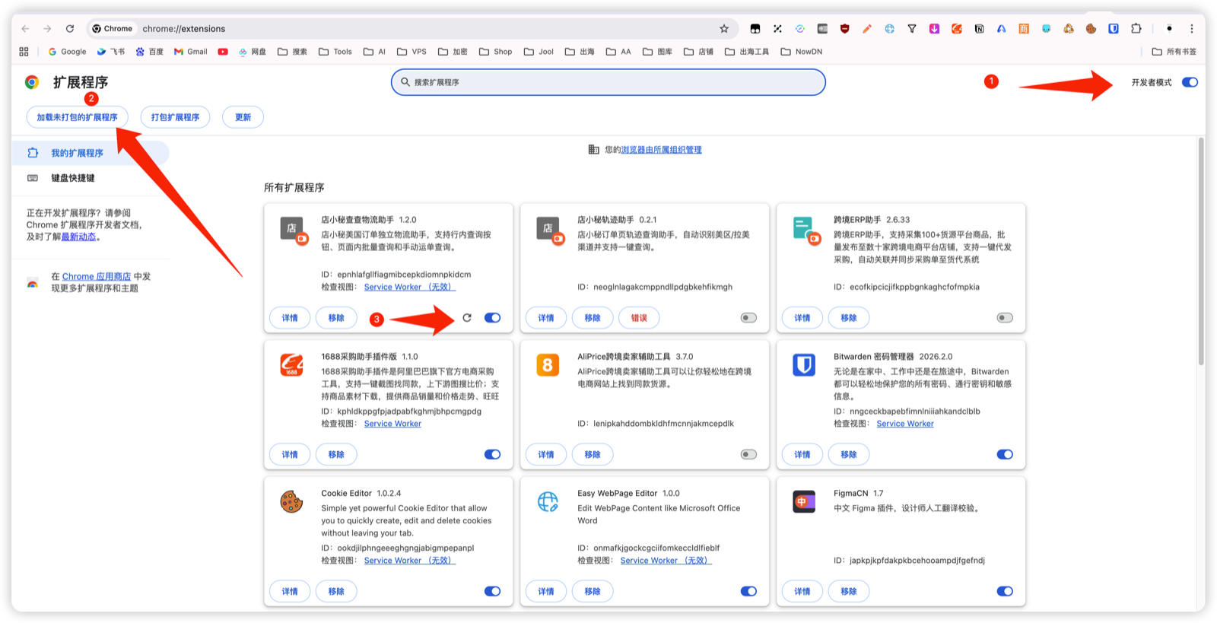
Task: Disable the Bitwarden 密码管理器 toggle
Action: click(x=1005, y=455)
